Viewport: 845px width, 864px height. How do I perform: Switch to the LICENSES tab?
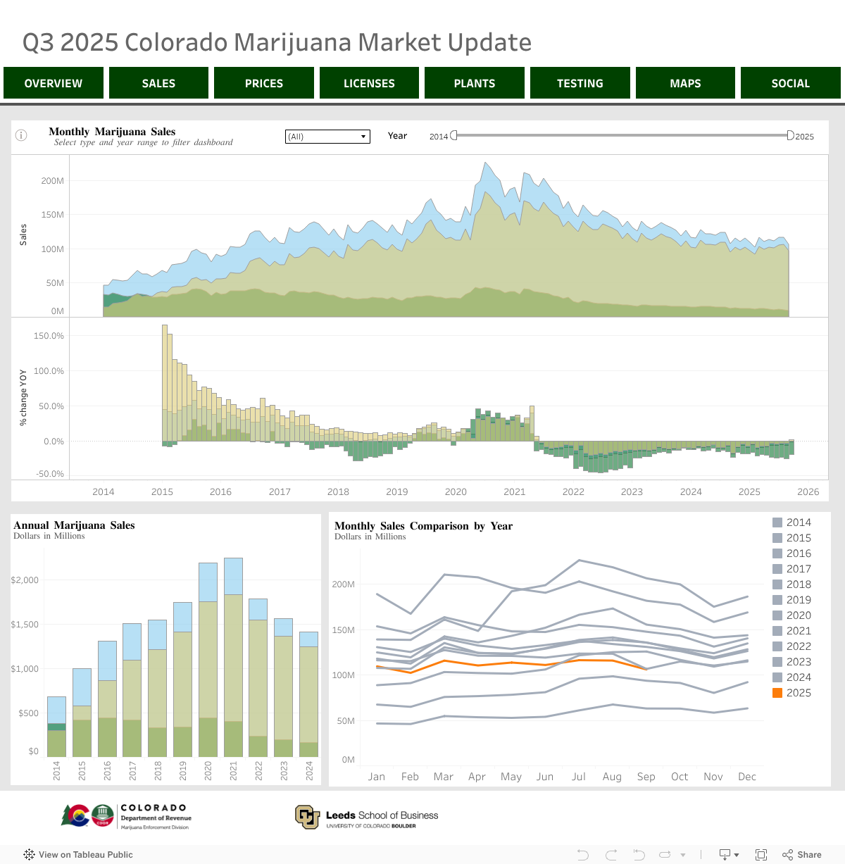tap(369, 83)
